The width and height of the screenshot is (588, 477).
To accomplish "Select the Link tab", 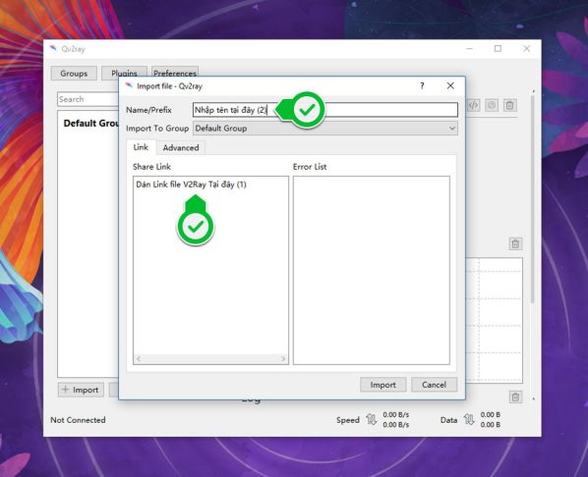I will tap(141, 147).
